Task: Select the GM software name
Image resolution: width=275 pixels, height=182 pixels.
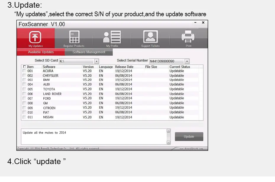Action: [46, 103]
